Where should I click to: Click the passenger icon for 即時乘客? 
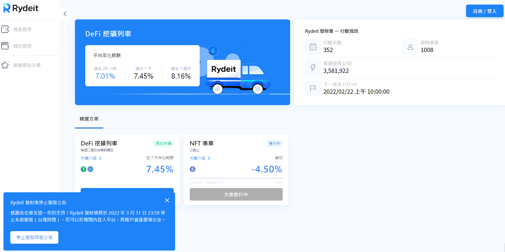410,47
